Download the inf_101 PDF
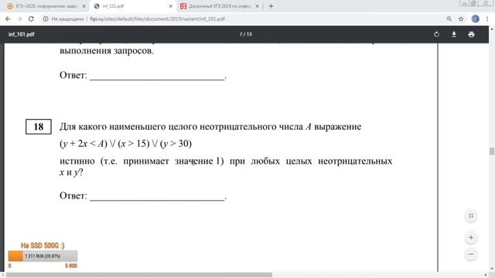 454,34
